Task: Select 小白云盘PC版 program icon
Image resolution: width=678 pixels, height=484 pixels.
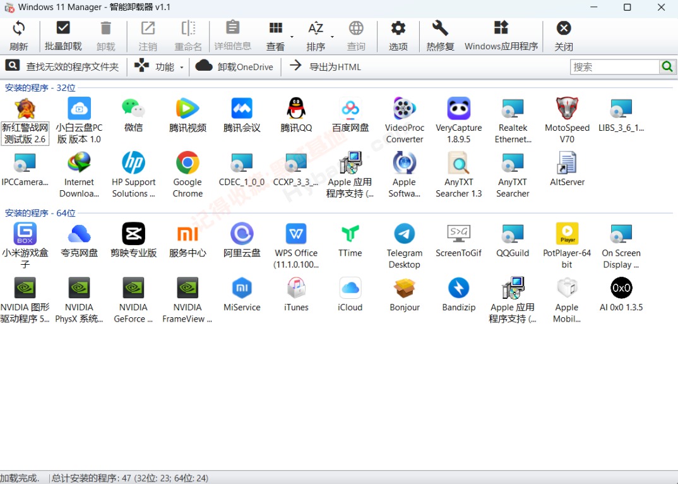Action: click(x=79, y=108)
